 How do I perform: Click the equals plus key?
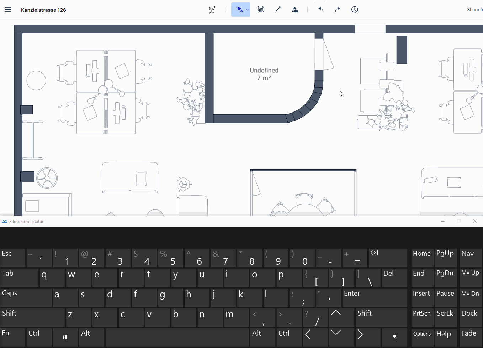coord(355,258)
